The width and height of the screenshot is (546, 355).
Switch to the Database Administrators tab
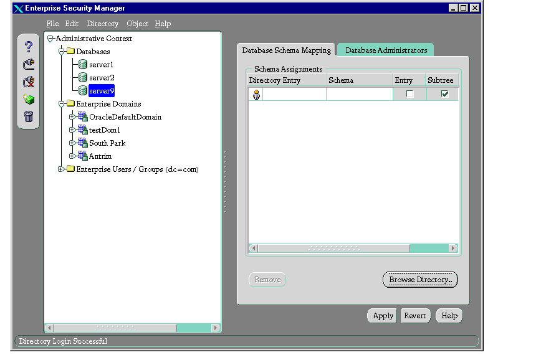(x=386, y=50)
